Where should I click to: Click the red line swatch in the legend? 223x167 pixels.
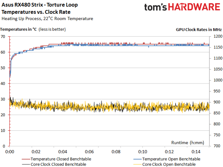click(26, 159)
